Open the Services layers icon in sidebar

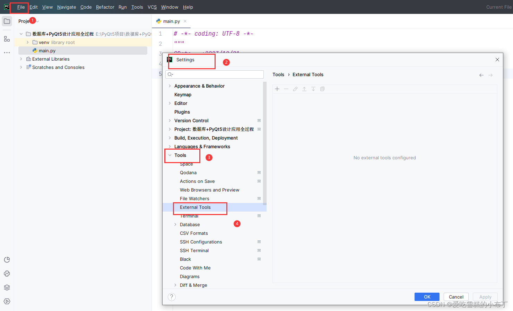(x=7, y=287)
